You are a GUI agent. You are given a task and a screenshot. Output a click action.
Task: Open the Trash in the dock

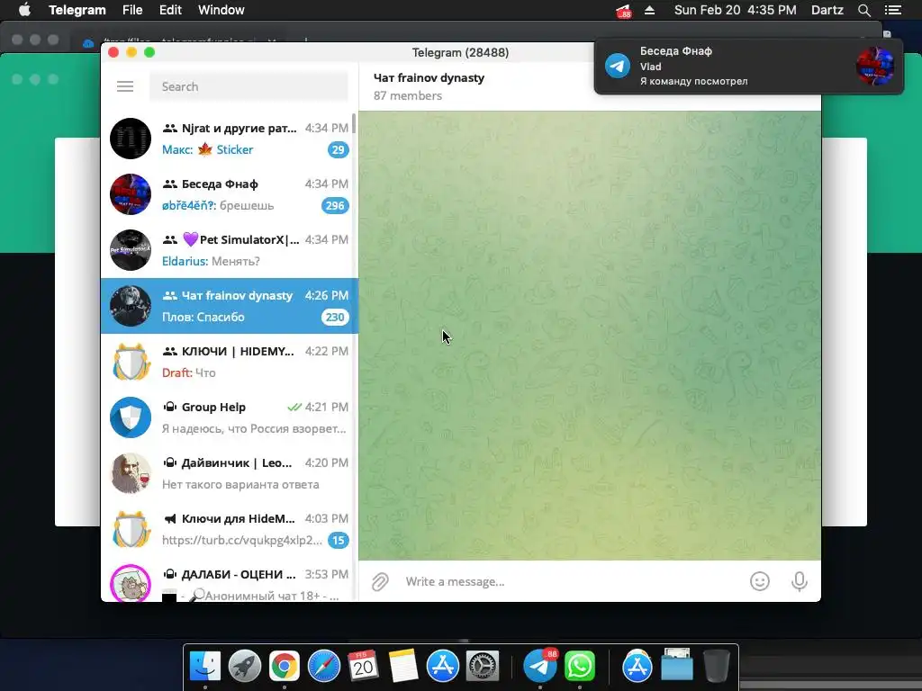[716, 667]
